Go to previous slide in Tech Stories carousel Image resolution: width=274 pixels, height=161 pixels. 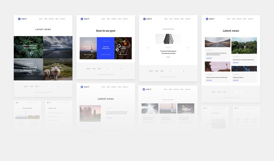pyautogui.click(x=148, y=48)
